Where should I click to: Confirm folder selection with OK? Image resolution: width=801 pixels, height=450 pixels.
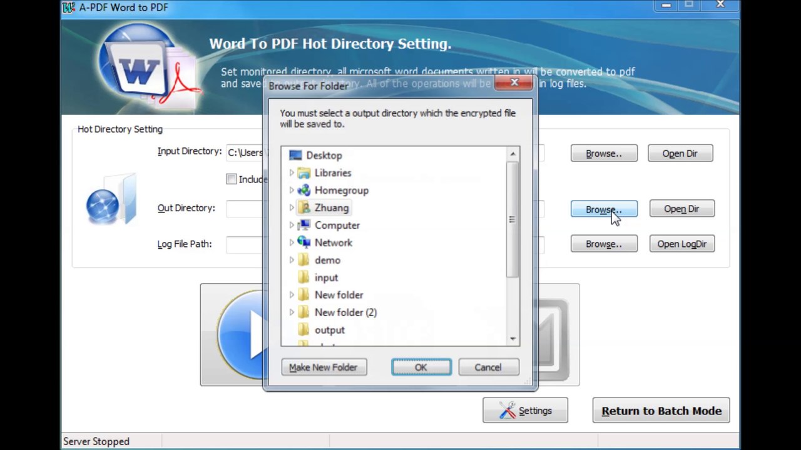tap(421, 367)
